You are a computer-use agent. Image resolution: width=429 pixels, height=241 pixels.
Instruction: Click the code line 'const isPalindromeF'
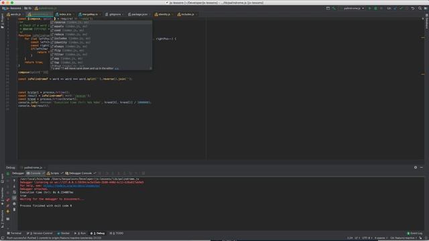coord(75,79)
